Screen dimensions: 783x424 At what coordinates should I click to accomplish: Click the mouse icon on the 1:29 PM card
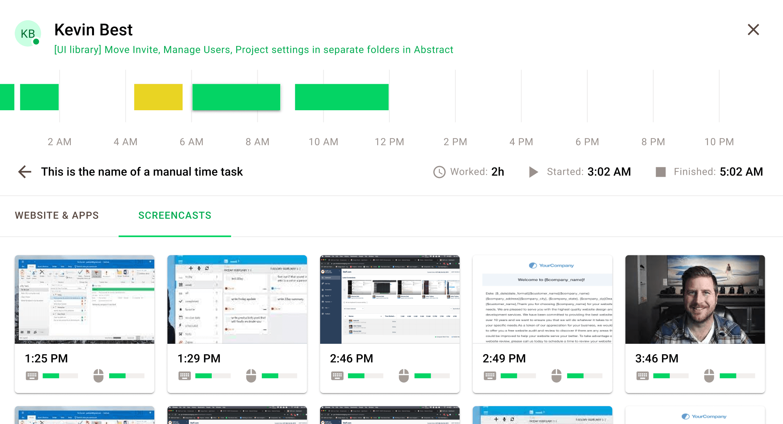click(x=251, y=376)
